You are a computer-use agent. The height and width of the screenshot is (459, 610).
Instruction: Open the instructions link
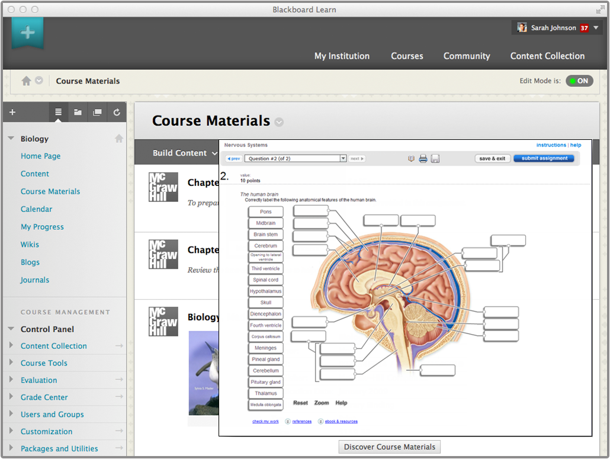click(x=551, y=145)
